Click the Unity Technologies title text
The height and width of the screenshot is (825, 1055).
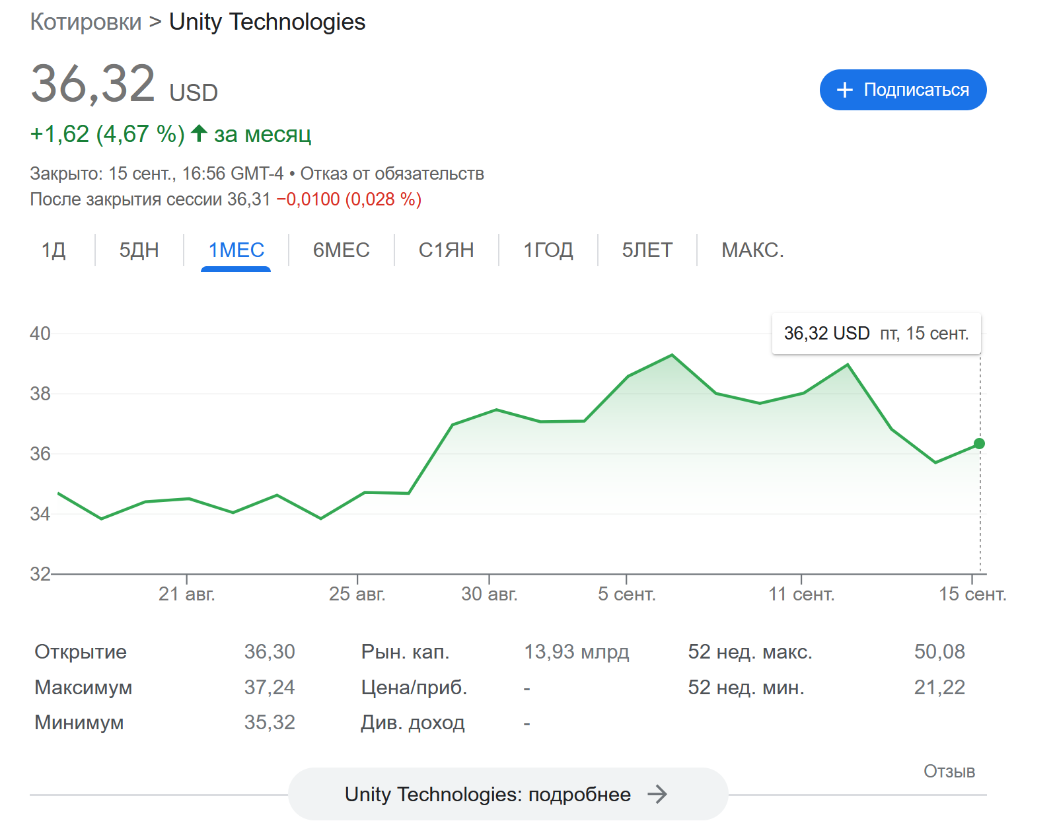tap(268, 22)
